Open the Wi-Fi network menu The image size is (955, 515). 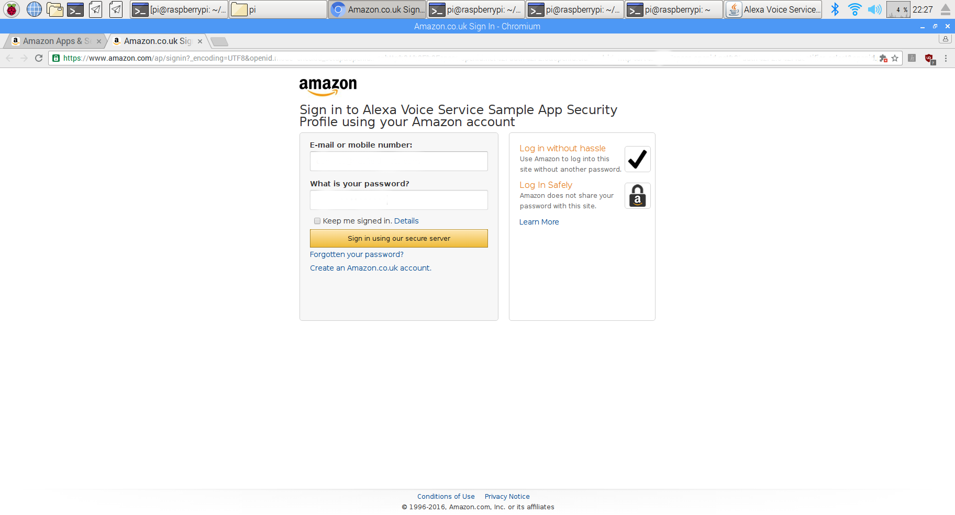[x=854, y=9]
